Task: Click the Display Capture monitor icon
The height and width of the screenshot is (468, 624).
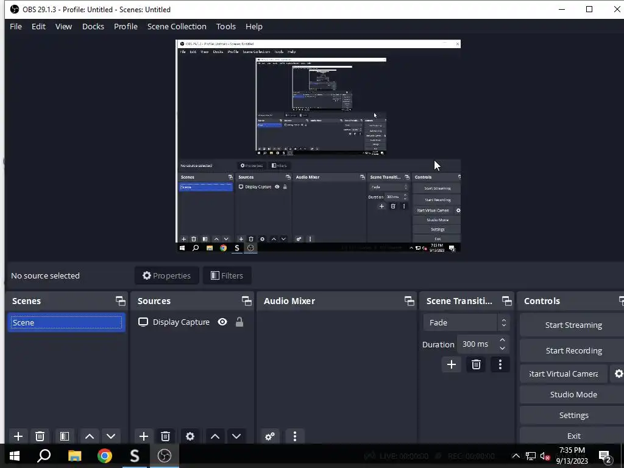Action: (143, 322)
